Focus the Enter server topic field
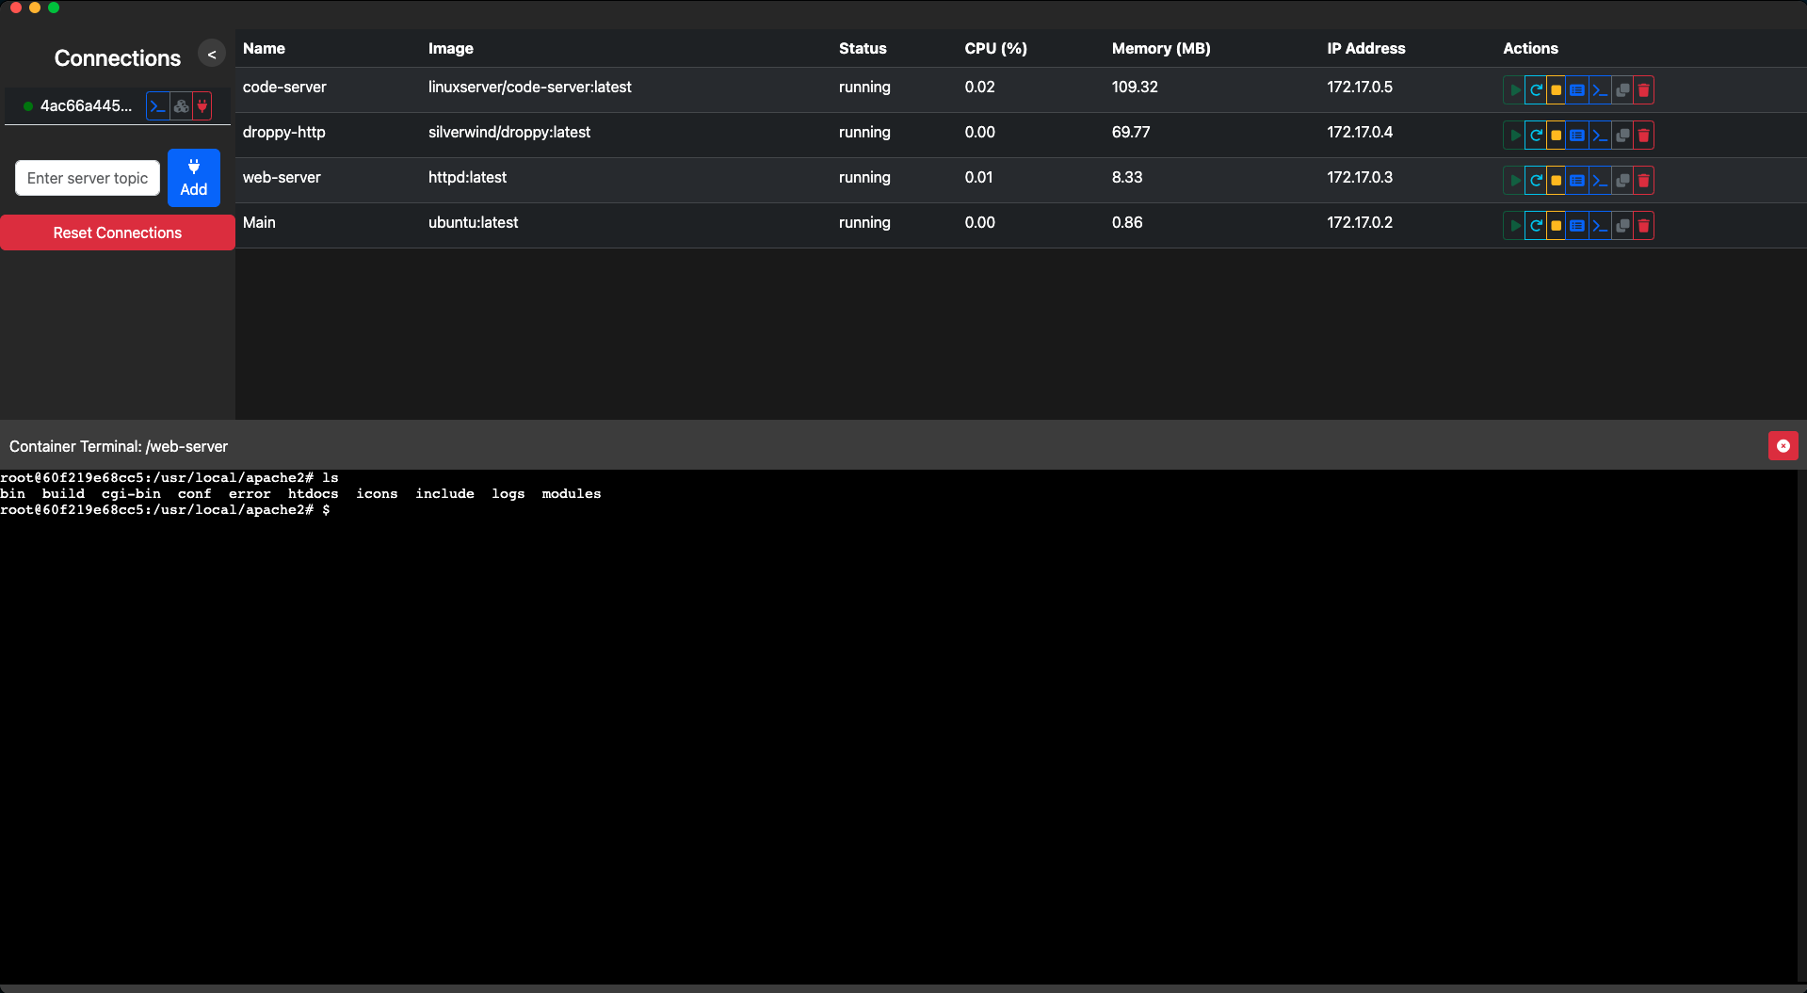 click(x=88, y=178)
